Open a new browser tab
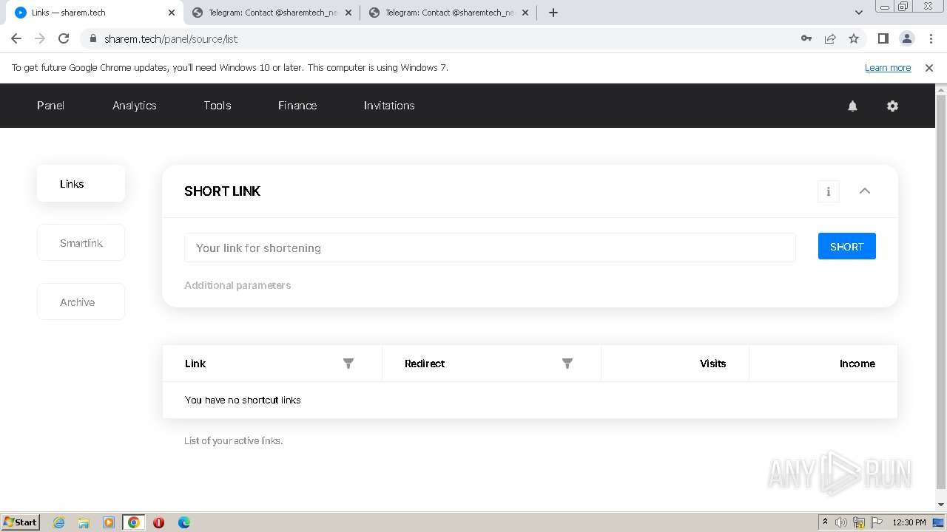 (553, 13)
